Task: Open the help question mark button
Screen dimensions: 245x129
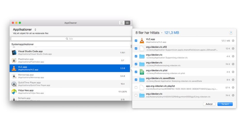Action: (x=231, y=33)
